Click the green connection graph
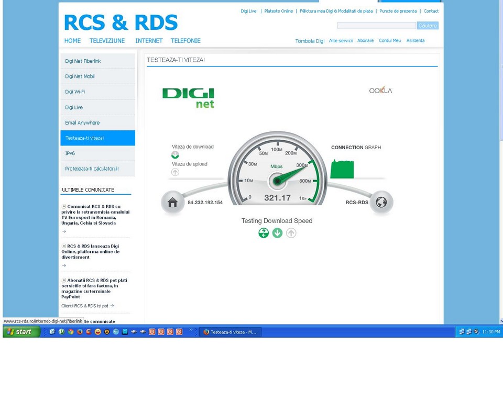Viewport: 503px width, 402px height. (342, 170)
